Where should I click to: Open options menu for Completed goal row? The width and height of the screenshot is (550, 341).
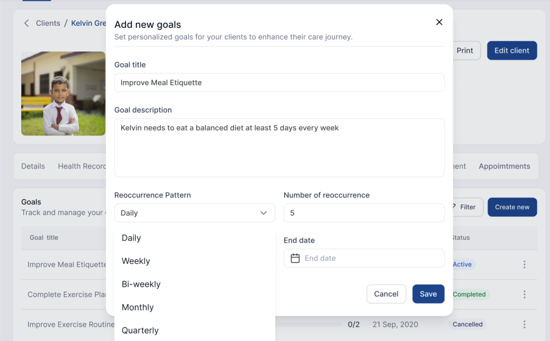point(524,295)
